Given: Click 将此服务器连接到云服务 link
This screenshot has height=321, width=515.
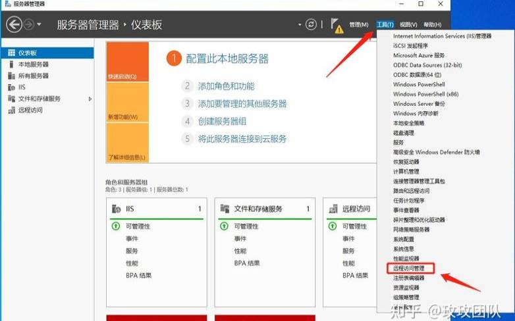Looking at the screenshot, I should click(242, 139).
